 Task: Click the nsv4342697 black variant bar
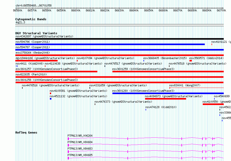click(x=119, y=39)
